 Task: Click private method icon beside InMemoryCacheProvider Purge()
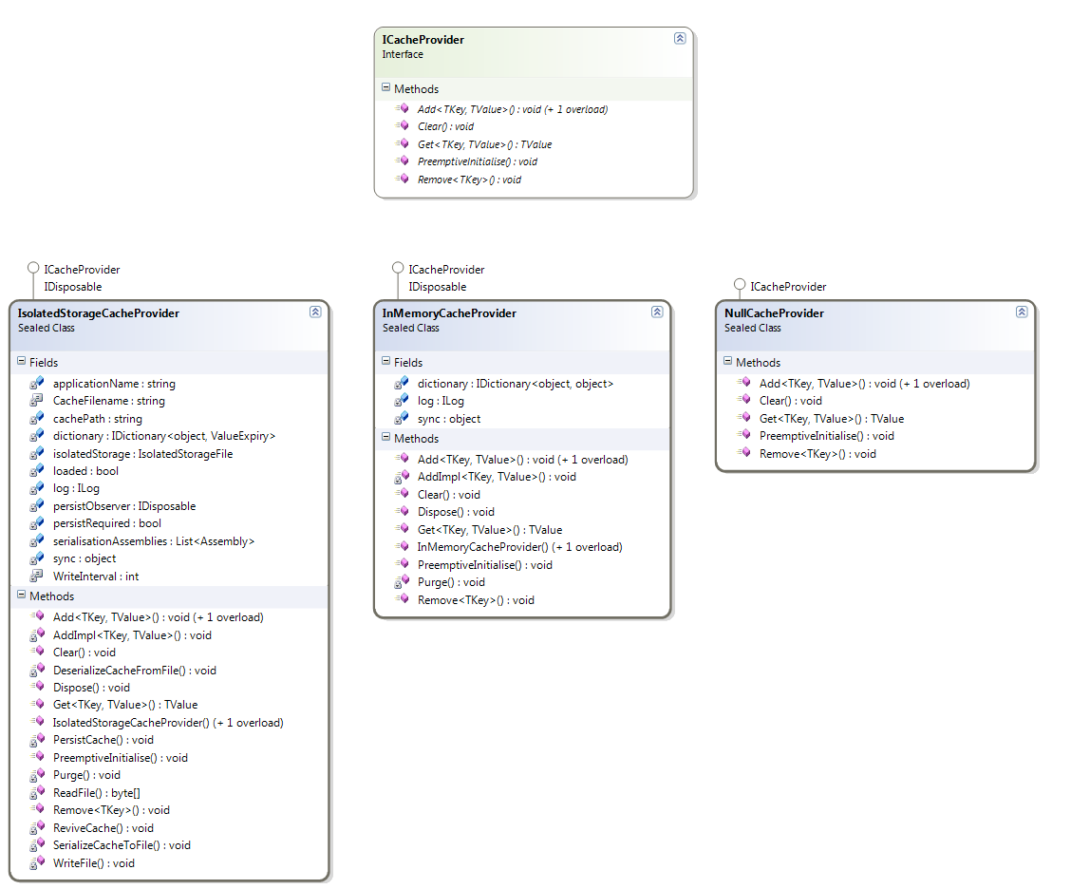402,582
